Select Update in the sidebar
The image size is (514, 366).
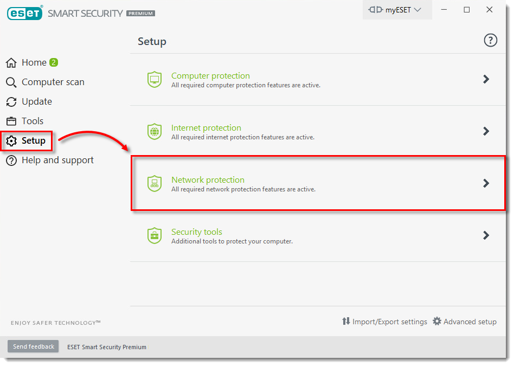(36, 102)
